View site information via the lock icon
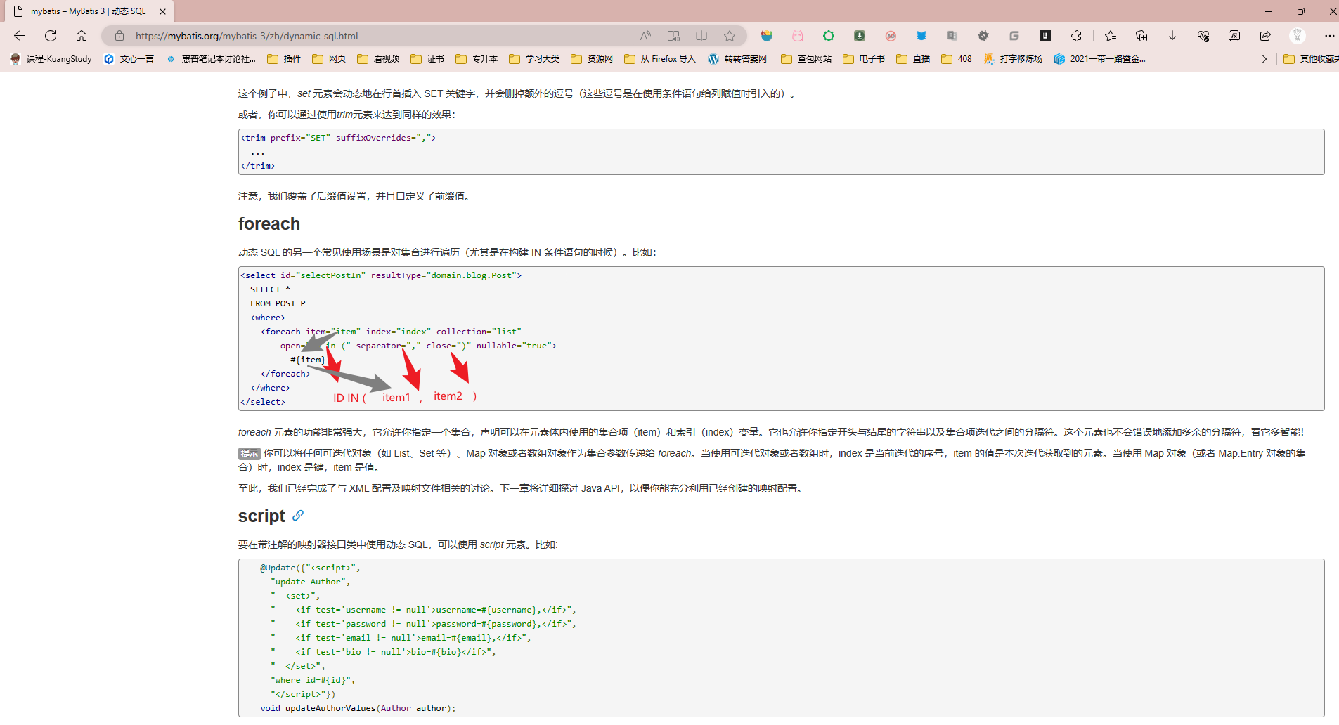The width and height of the screenshot is (1339, 725). tap(119, 36)
